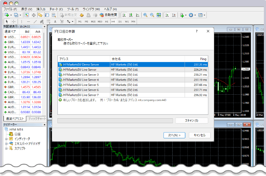
Task: Select the equidistant channel tool
Action: pos(42,21)
